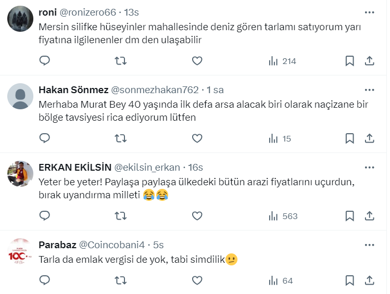
Task: Click roni's profile avatar
Action: [x=21, y=19]
